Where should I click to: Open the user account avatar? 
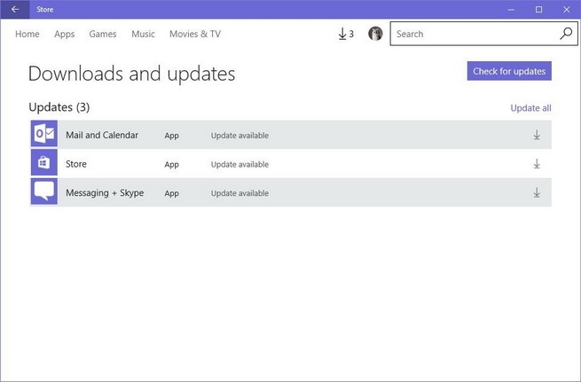(375, 34)
